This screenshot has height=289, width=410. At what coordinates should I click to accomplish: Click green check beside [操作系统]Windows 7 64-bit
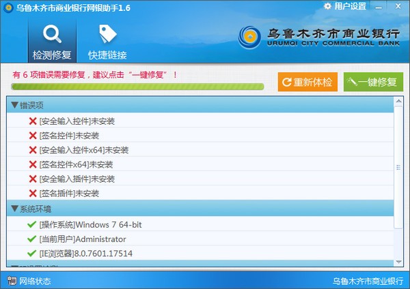coord(31,224)
